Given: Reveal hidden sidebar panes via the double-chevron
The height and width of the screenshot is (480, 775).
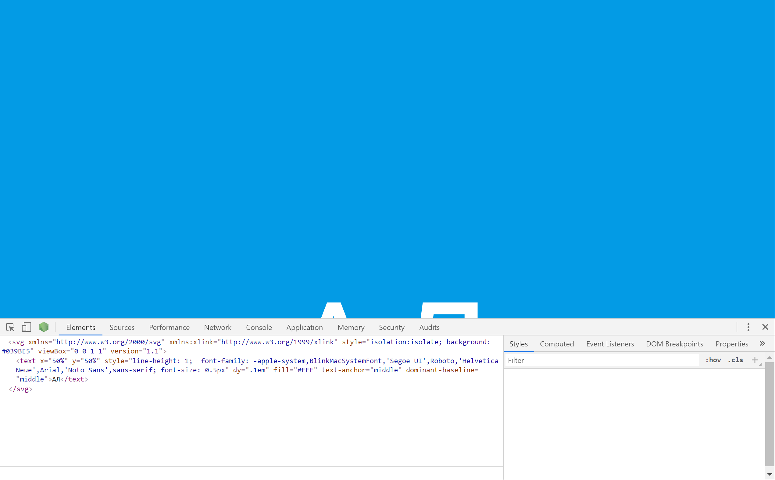Looking at the screenshot, I should click(x=762, y=343).
